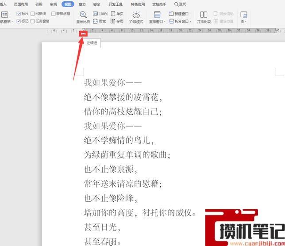Switch to multi-page view (多页)
Viewport: 285px width, 246px height.
click(117, 21)
